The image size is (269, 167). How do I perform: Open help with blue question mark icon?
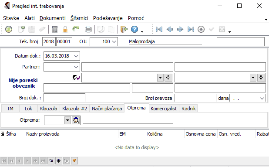[134, 29]
